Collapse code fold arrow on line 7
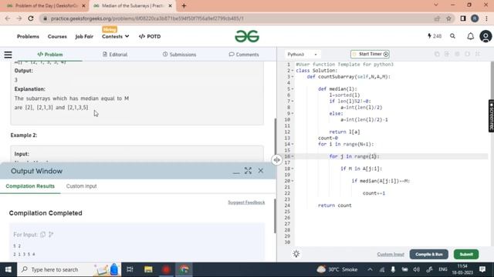 click(293, 101)
